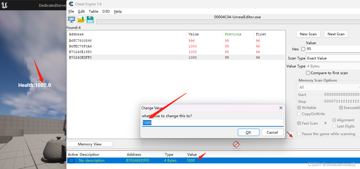Click the Description column header

[102, 154]
